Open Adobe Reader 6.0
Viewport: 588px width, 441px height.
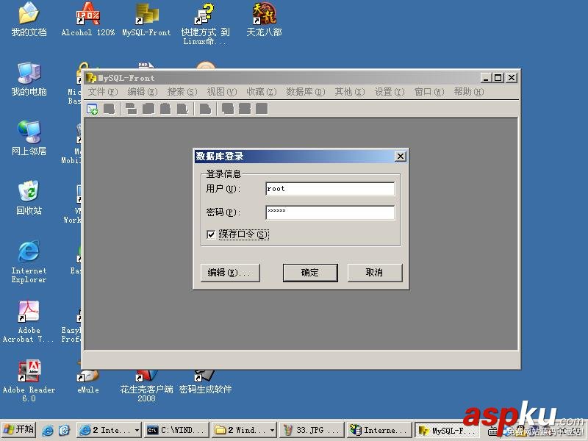(28, 371)
